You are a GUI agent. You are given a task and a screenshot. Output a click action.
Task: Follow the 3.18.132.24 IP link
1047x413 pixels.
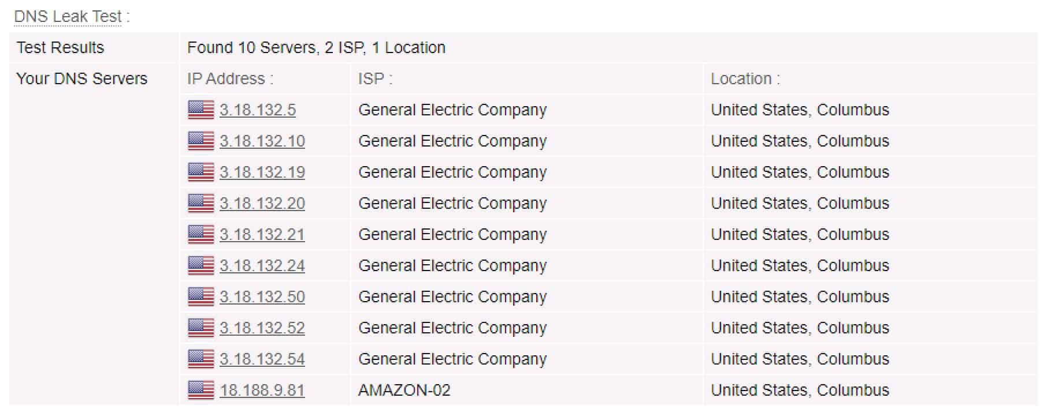262,265
